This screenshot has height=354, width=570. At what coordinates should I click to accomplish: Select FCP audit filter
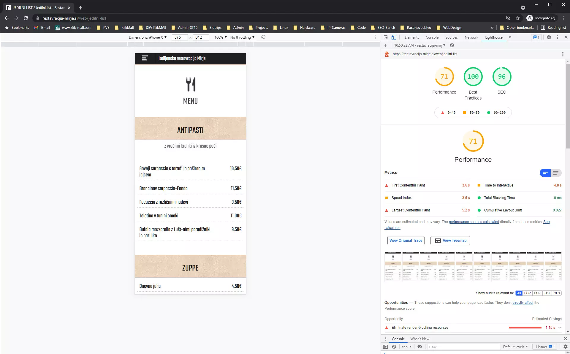click(527, 293)
